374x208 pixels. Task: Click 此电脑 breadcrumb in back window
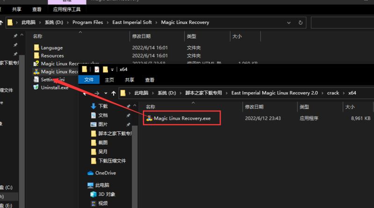[x=29, y=22]
